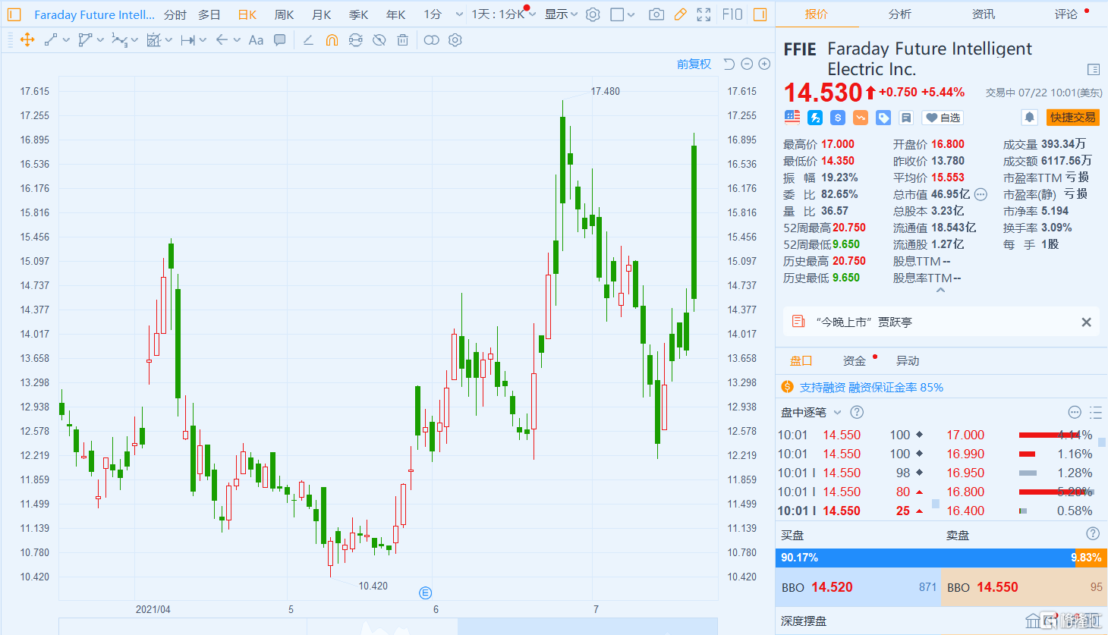Click the overlapping circles compare icon
Image resolution: width=1108 pixels, height=635 pixels.
(x=431, y=40)
